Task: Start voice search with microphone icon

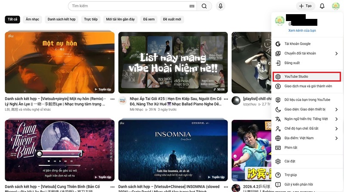Action: [x=221, y=6]
